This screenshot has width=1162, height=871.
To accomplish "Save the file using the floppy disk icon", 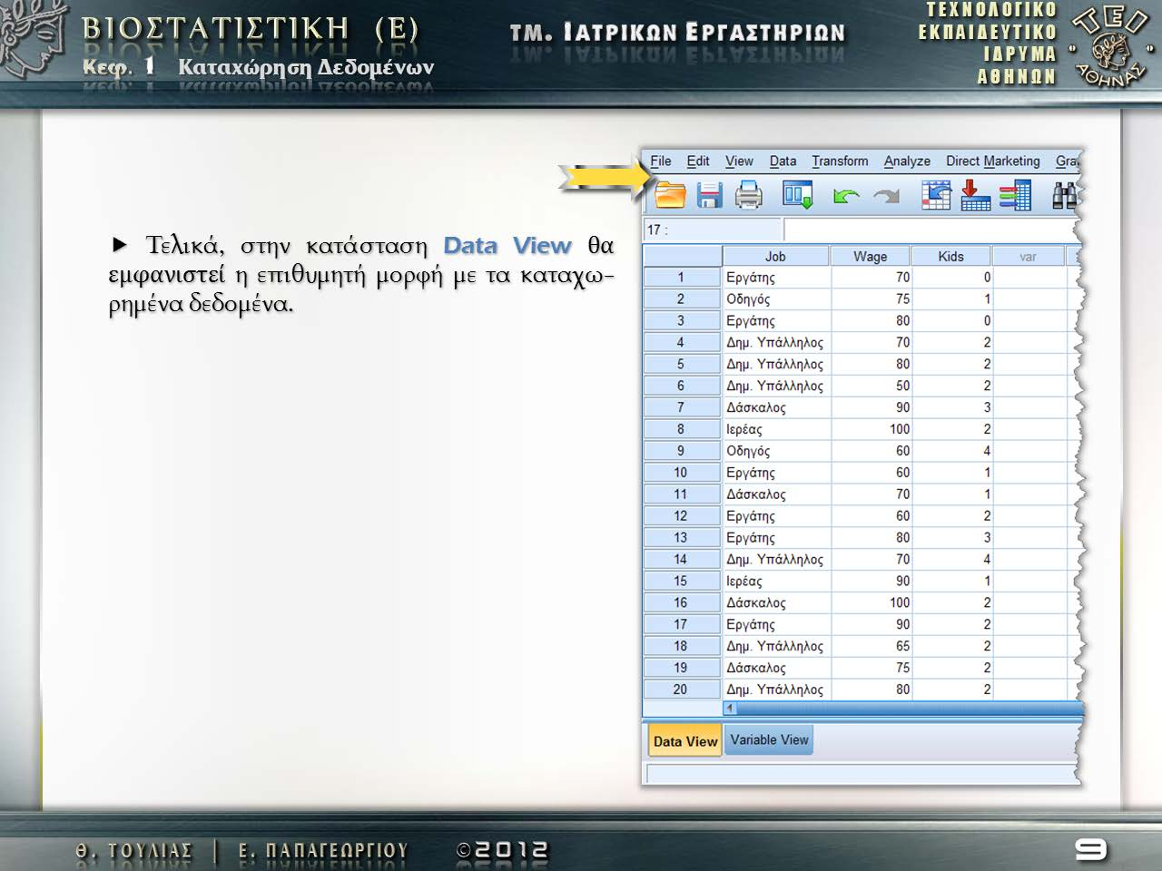I will (709, 195).
